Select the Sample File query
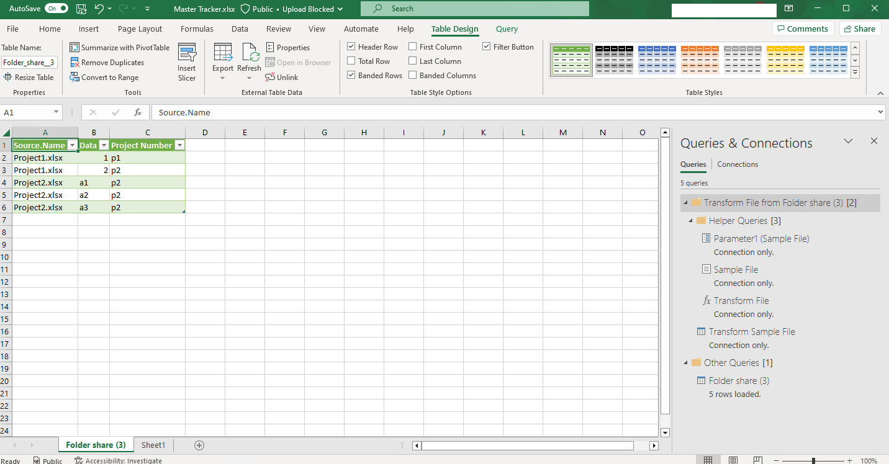Image resolution: width=889 pixels, height=464 pixels. (x=736, y=269)
